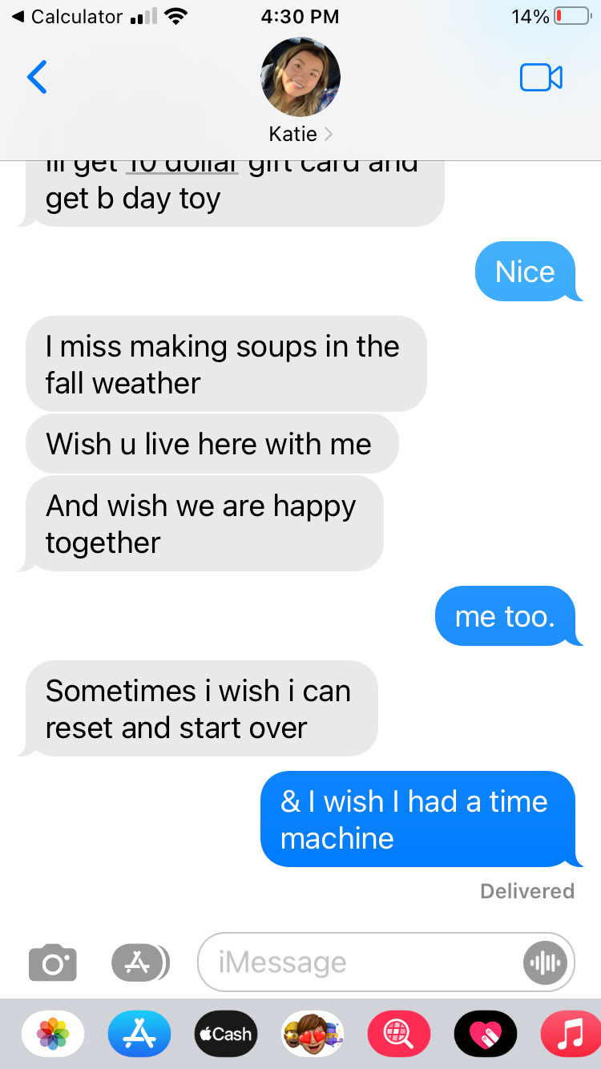Tap Katie's profile photo

pyautogui.click(x=300, y=78)
